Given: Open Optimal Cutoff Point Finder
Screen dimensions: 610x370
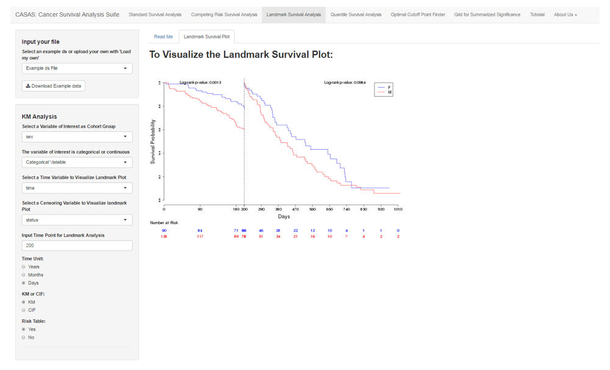Looking at the screenshot, I should coord(418,15).
